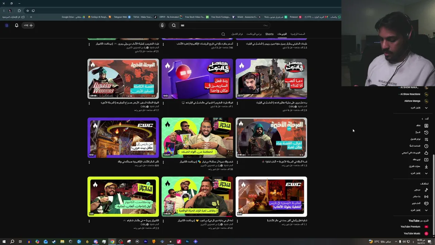Open the Podcasts (برامج البودكاست) channel tab
Viewport: 435px width, 245px height.
[x=254, y=34]
